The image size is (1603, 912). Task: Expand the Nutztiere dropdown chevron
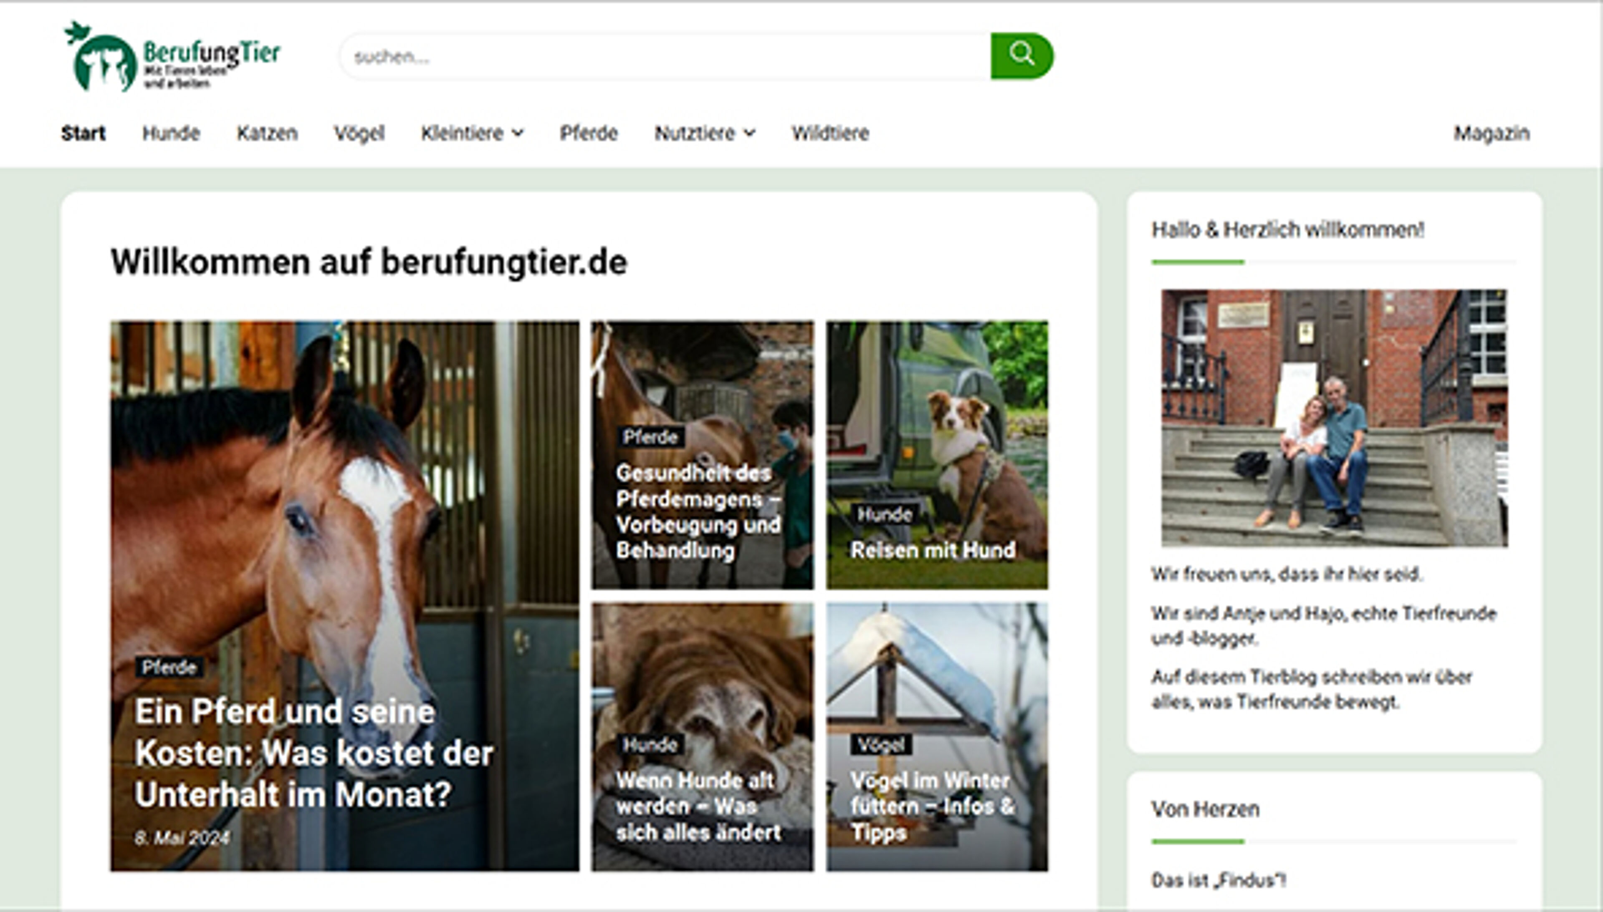coord(749,134)
